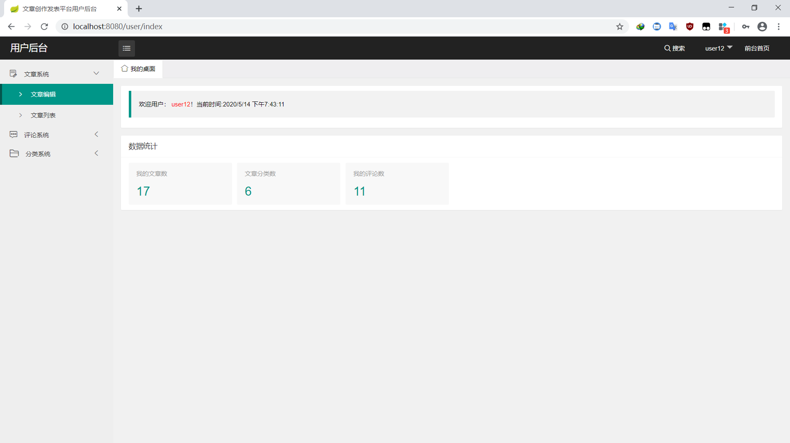Bookmark this page with star icon
The height and width of the screenshot is (443, 790).
coord(620,27)
